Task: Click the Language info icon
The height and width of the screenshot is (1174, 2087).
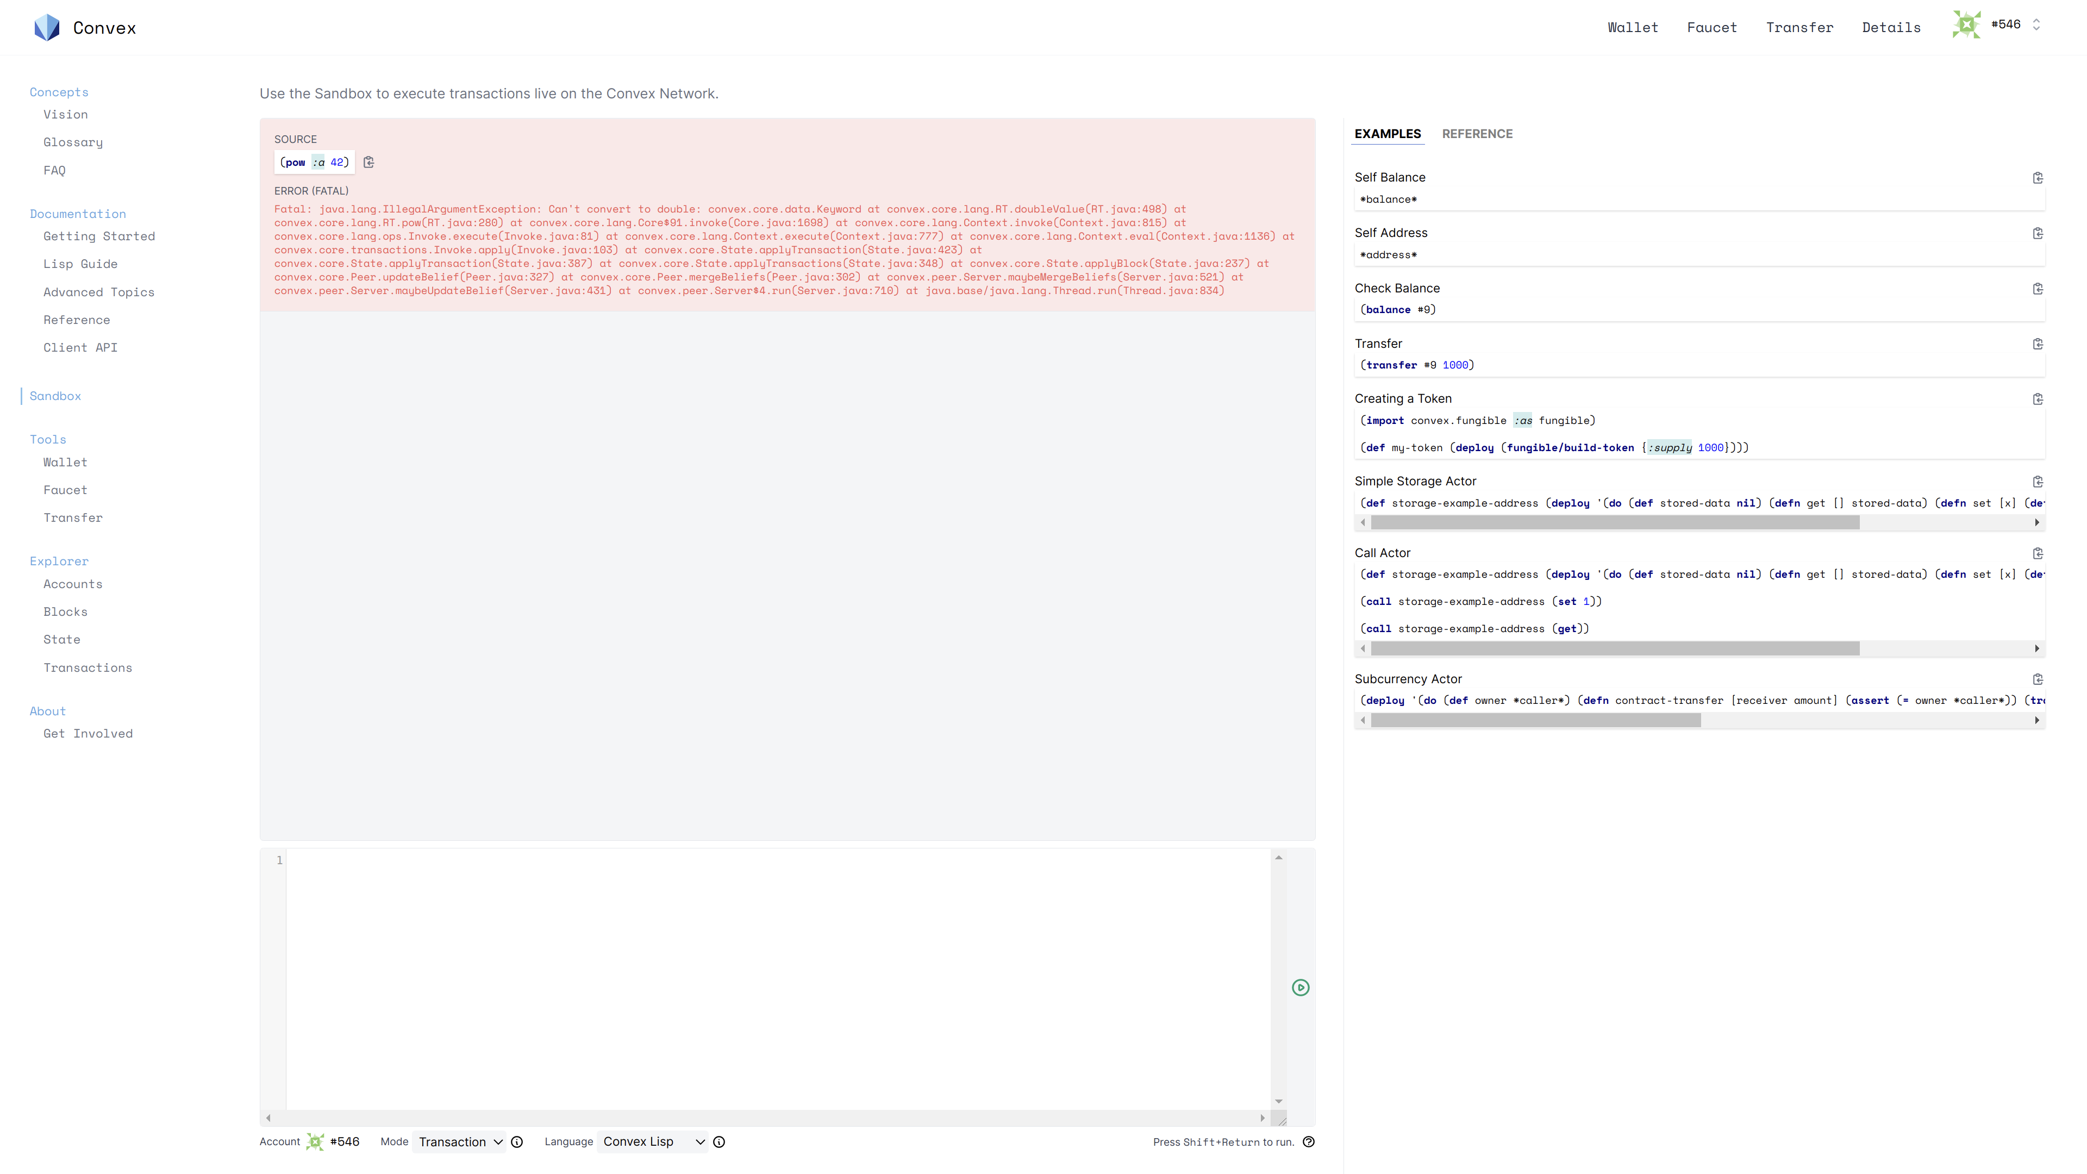Action: tap(718, 1141)
